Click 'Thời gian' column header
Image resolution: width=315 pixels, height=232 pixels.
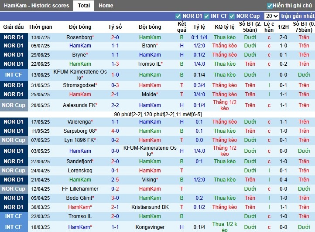point(40,27)
